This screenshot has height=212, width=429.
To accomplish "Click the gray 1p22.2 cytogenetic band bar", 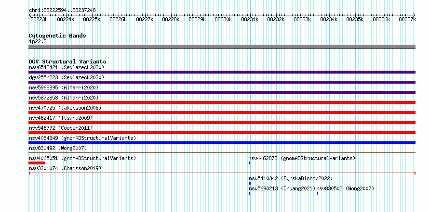I will 222,47.
